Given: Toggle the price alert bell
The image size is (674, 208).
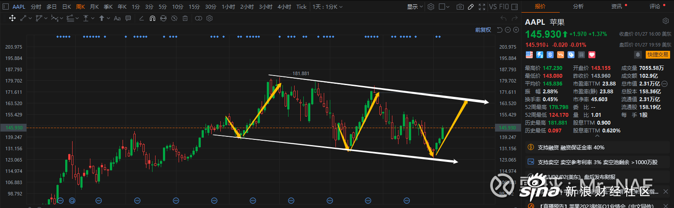Looking at the screenshot, I should coord(638,55).
